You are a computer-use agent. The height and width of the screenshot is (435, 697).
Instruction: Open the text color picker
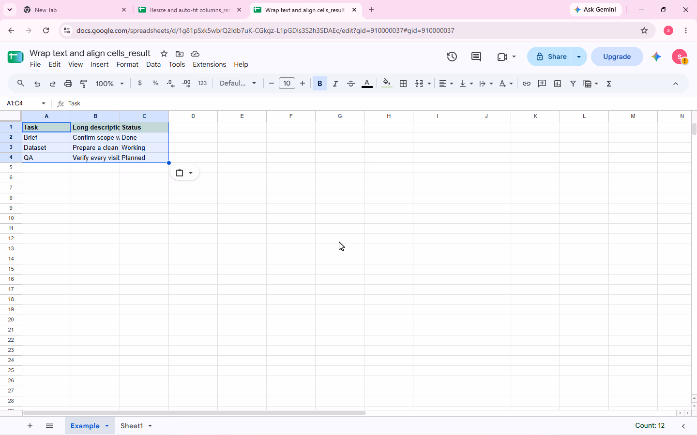click(367, 84)
